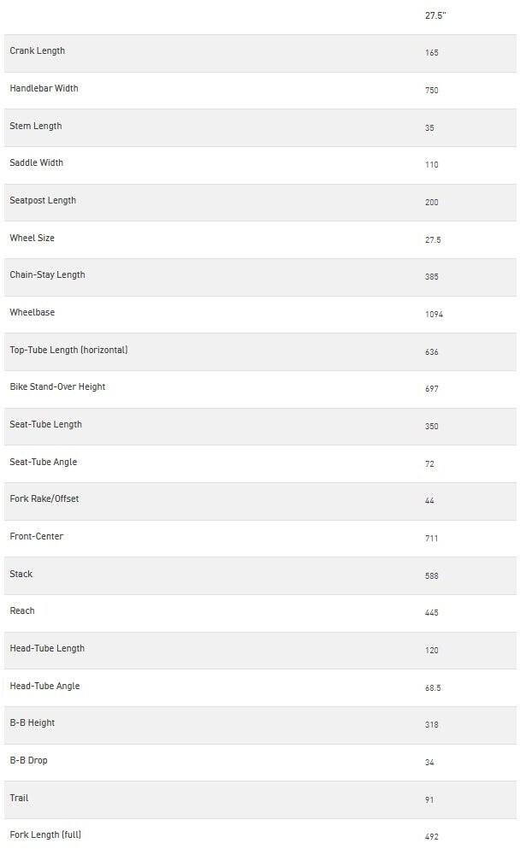This screenshot has width=520, height=849.
Task: Click the Seat-Tube Angle label
Action: pos(43,463)
